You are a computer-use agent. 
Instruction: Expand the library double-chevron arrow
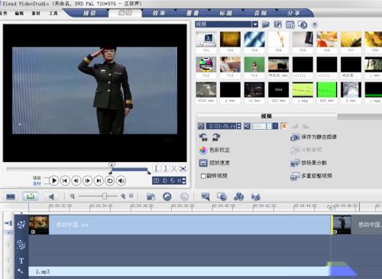point(315,24)
